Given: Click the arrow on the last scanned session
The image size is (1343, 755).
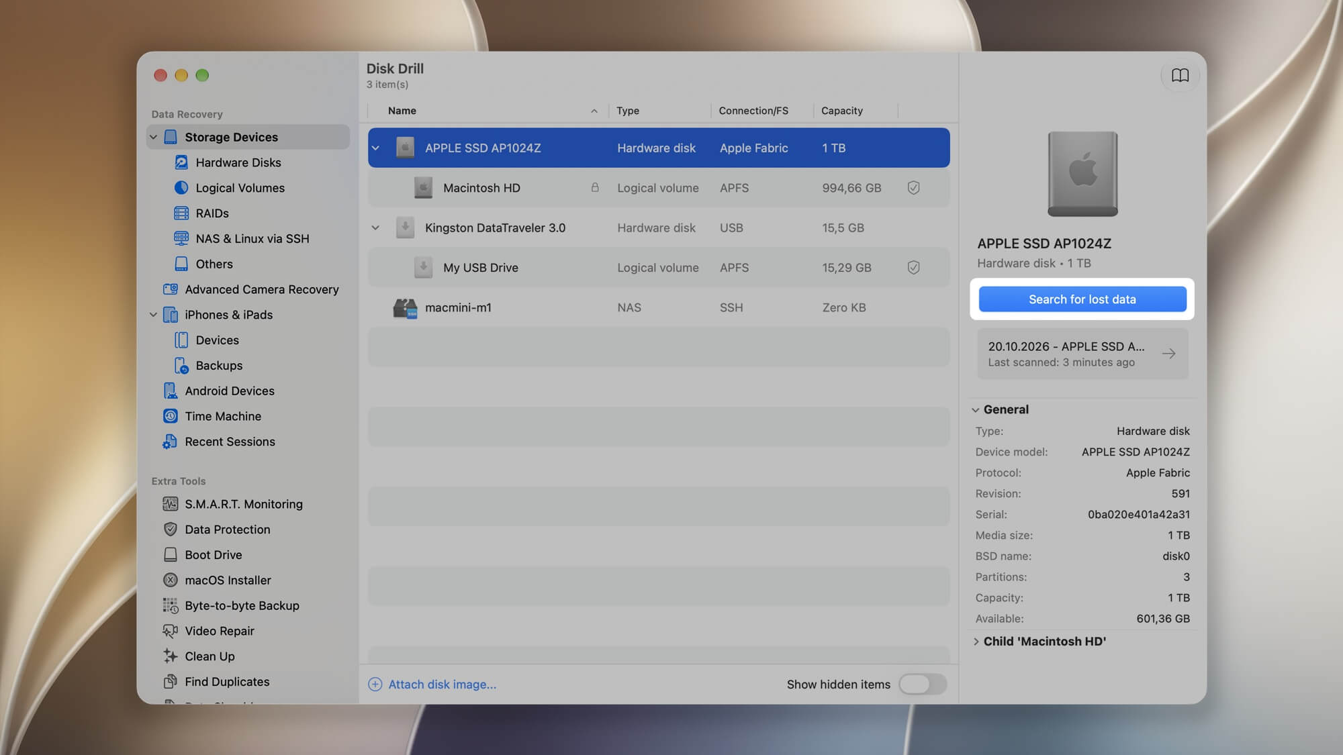Looking at the screenshot, I should pyautogui.click(x=1168, y=354).
